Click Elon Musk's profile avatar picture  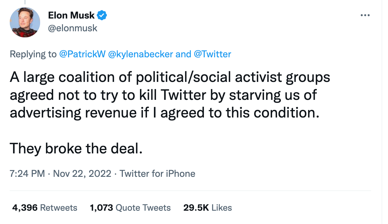point(25,22)
